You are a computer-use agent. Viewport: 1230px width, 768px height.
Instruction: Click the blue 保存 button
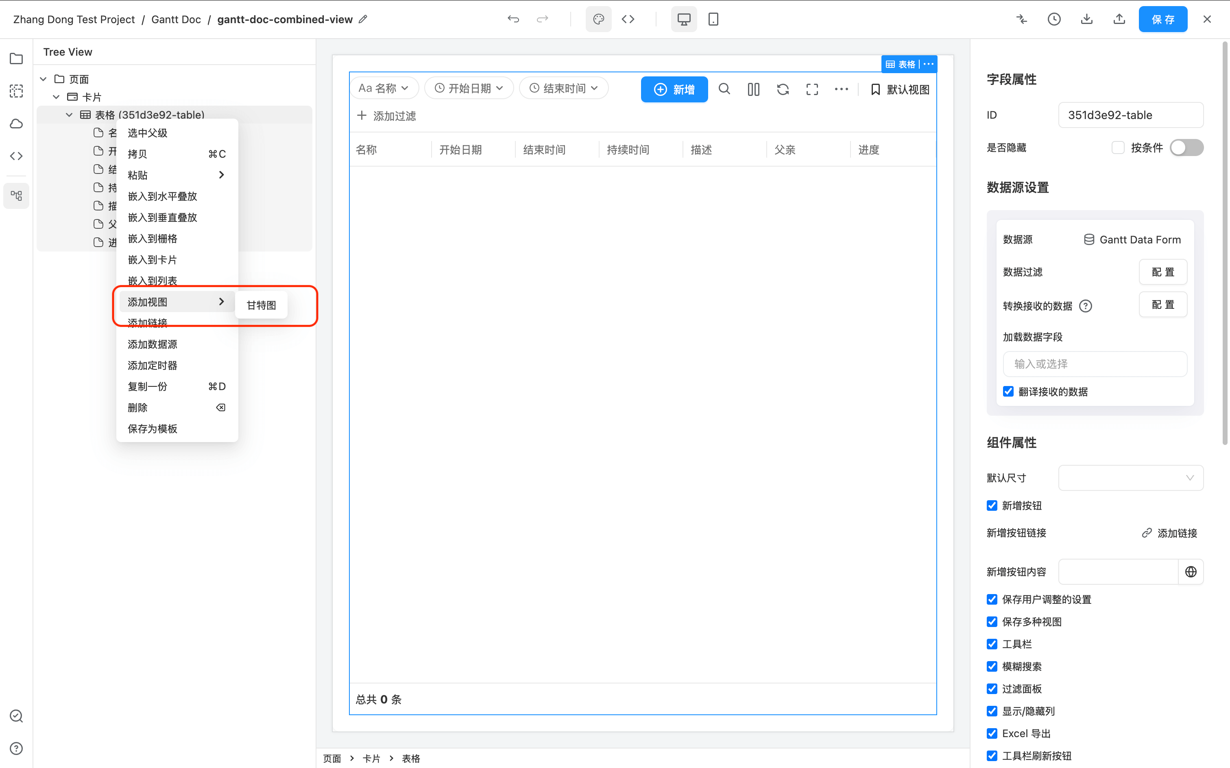pos(1162,20)
